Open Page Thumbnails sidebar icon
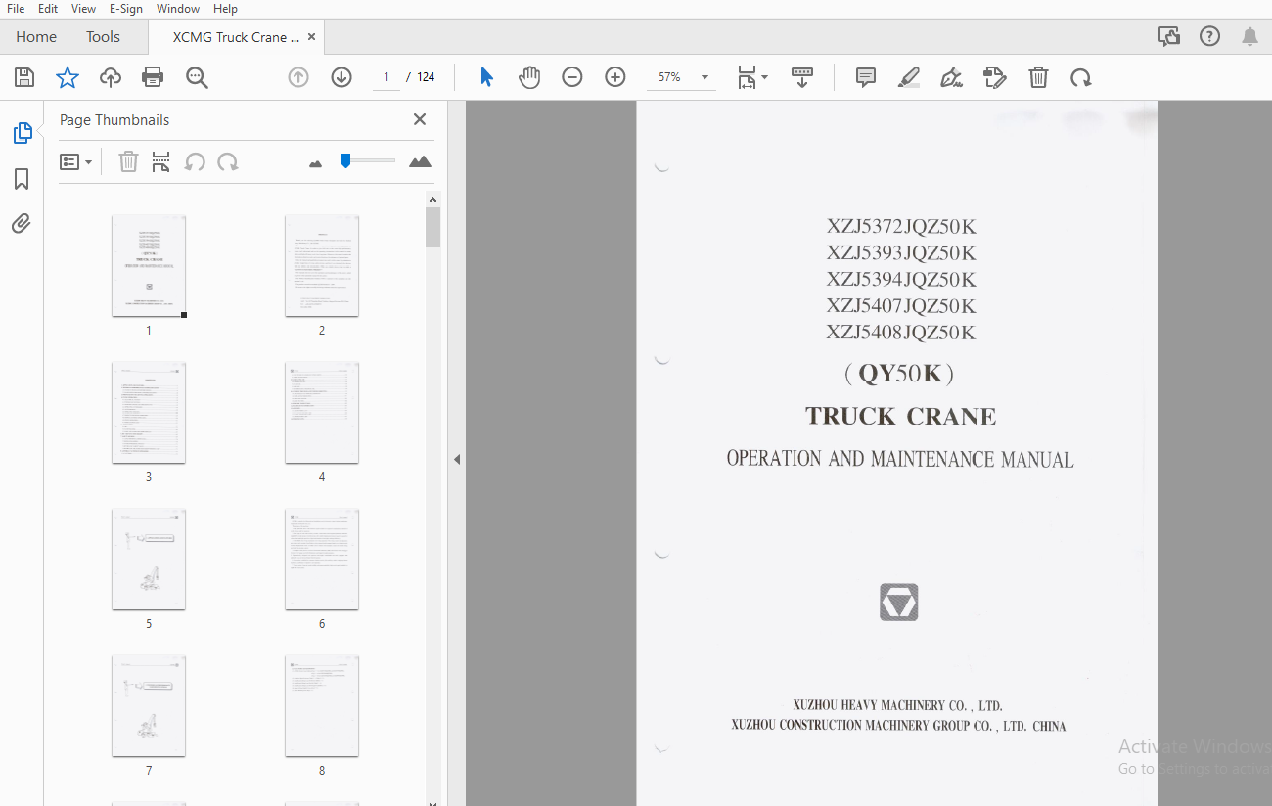The image size is (1272, 806). (23, 133)
